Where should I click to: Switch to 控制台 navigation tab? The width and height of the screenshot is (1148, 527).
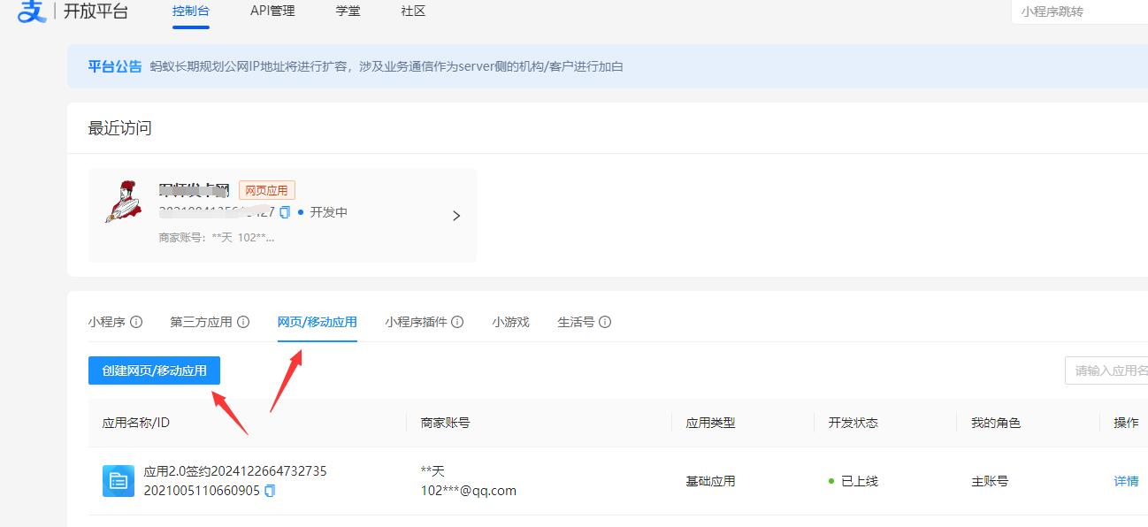(x=191, y=11)
